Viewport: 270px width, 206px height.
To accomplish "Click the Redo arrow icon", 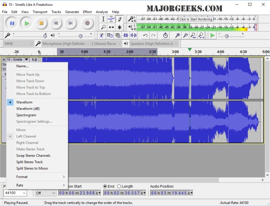I will point(153,36).
